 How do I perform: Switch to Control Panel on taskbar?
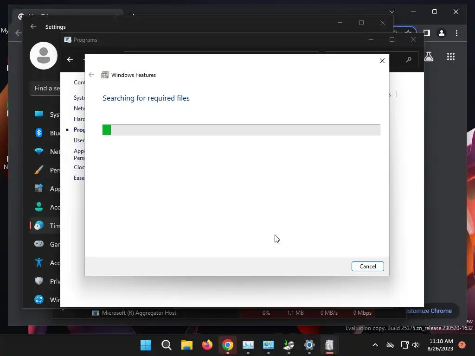pos(269,345)
